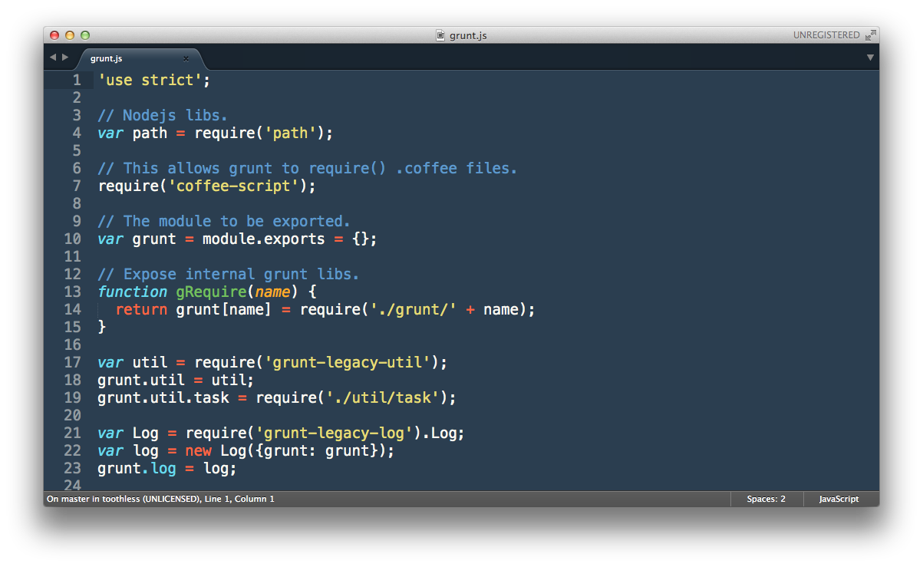Click the './util/task' string
The image size is (923, 567).
click(382, 397)
